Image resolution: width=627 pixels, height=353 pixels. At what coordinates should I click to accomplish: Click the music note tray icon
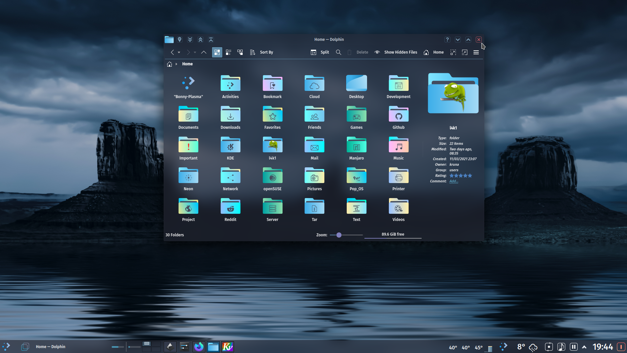pyautogui.click(x=561, y=347)
